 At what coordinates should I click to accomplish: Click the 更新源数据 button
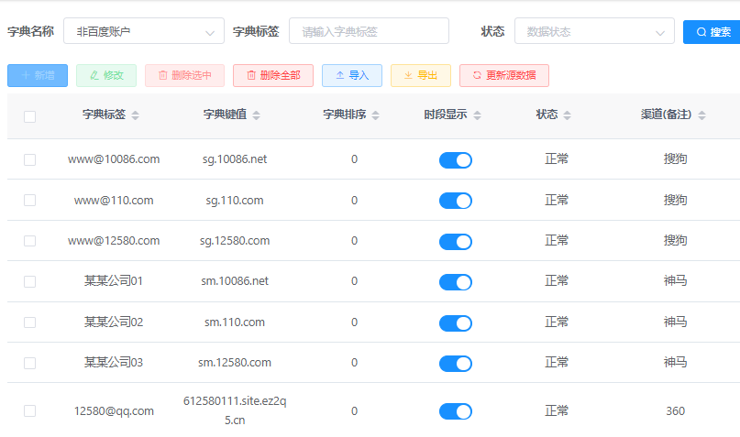click(504, 75)
